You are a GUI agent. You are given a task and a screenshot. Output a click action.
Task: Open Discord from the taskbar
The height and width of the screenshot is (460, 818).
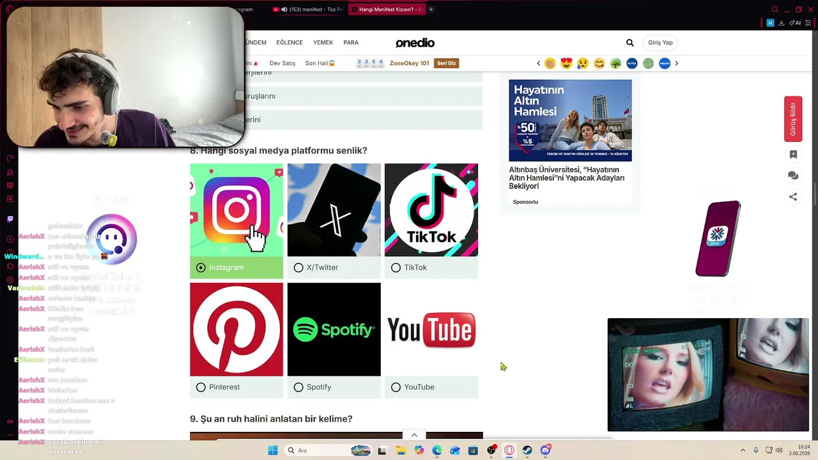tap(545, 450)
